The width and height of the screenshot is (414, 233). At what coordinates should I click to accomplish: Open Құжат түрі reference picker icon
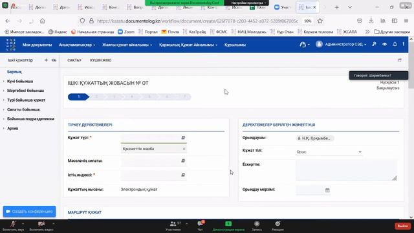(183, 138)
